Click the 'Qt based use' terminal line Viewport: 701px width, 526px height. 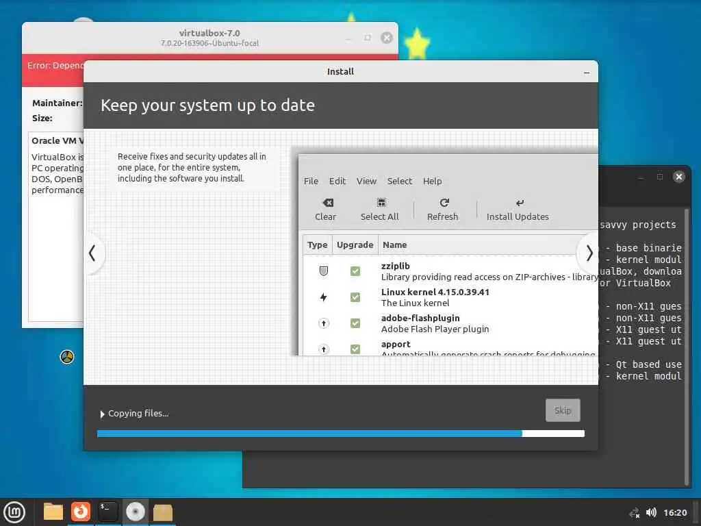point(643,364)
